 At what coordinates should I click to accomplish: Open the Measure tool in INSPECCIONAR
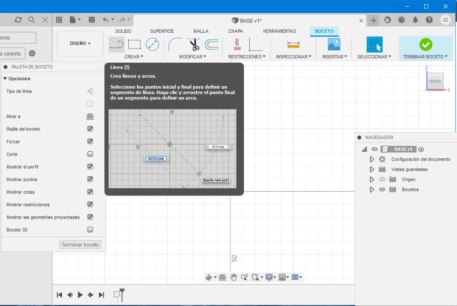click(293, 44)
